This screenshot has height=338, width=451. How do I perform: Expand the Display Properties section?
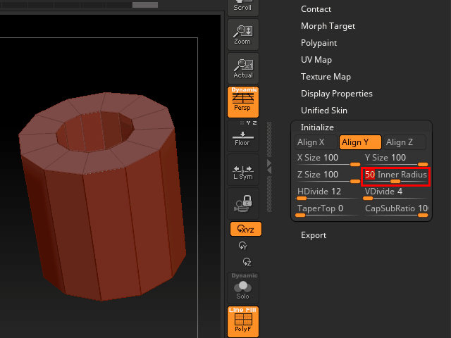[x=336, y=94]
